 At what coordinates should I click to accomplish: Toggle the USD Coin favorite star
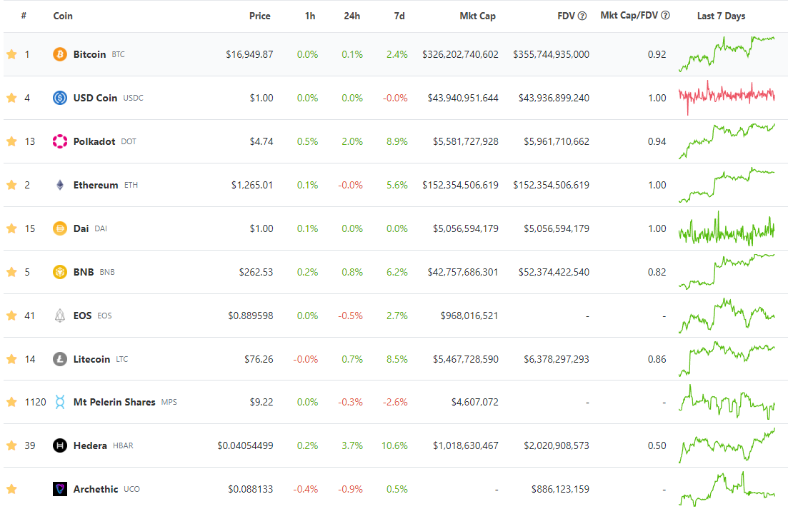[x=11, y=98]
